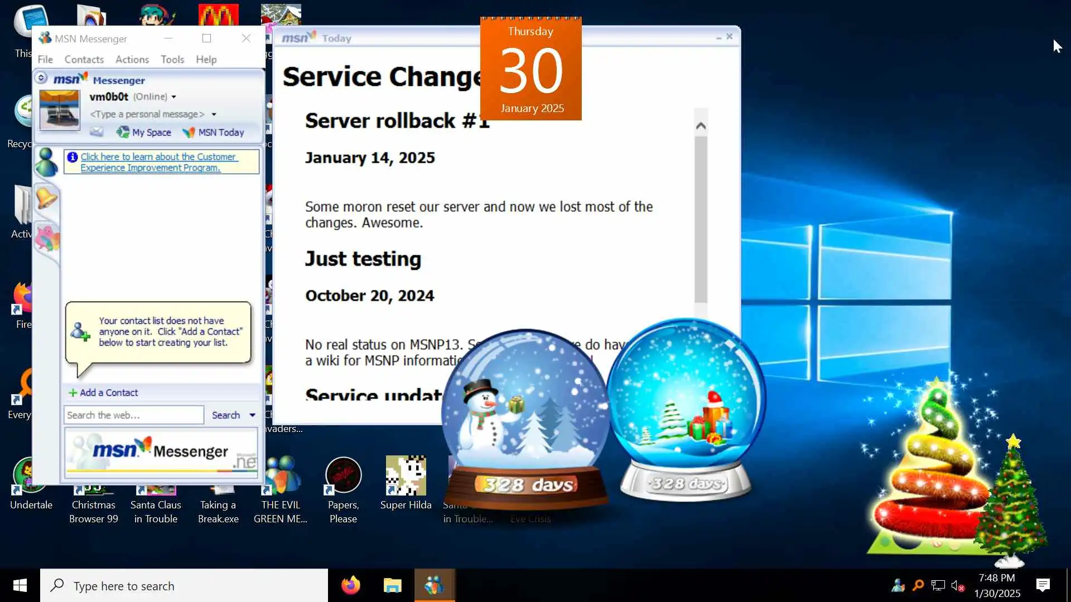Open My Space in Messenger
The height and width of the screenshot is (602, 1071).
(144, 133)
